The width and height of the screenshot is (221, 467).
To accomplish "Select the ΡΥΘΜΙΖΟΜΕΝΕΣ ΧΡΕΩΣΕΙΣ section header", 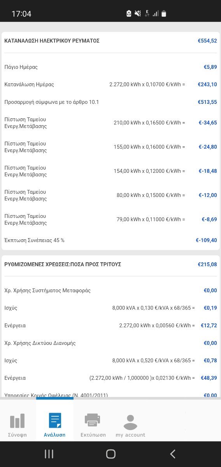I will coord(63,264).
